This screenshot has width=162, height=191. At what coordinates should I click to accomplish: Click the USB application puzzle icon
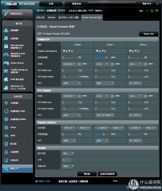6,79
